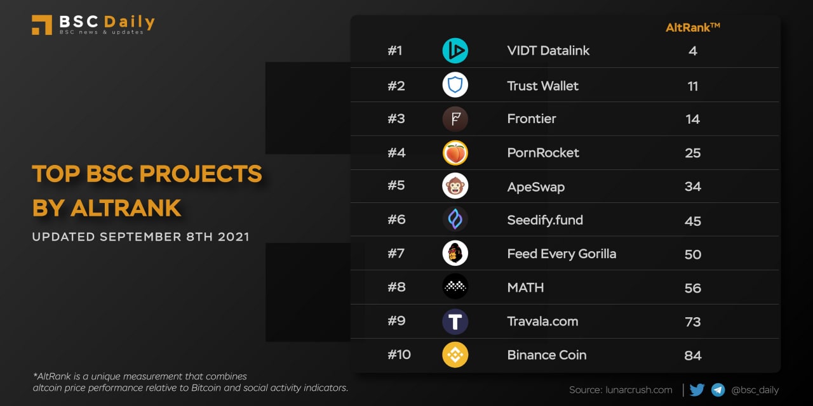Click the MATH token icon

click(455, 287)
